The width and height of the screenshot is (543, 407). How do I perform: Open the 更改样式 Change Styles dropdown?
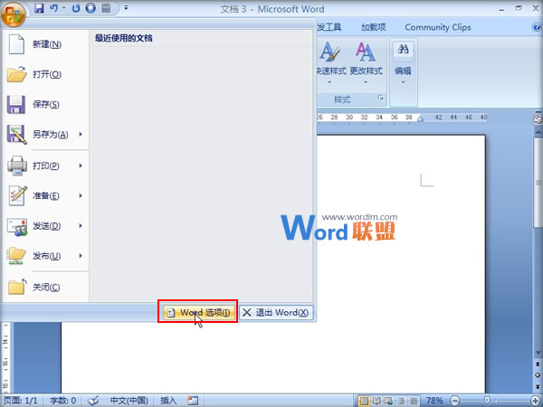pyautogui.click(x=366, y=64)
